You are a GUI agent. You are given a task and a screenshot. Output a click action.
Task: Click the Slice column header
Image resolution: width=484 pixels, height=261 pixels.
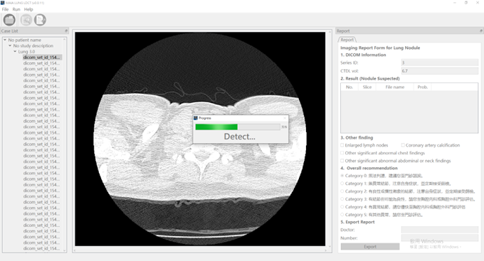[x=367, y=87]
